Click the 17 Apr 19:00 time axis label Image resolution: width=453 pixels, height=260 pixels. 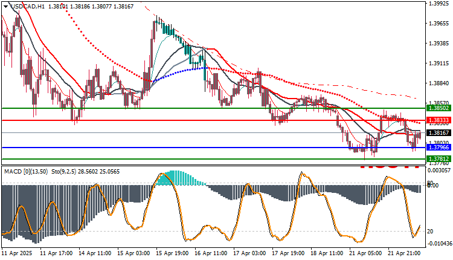click(288, 253)
